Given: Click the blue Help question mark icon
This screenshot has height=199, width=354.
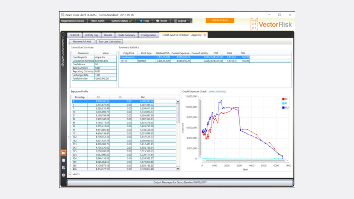Looking at the screenshot, I should pyautogui.click(x=141, y=21).
